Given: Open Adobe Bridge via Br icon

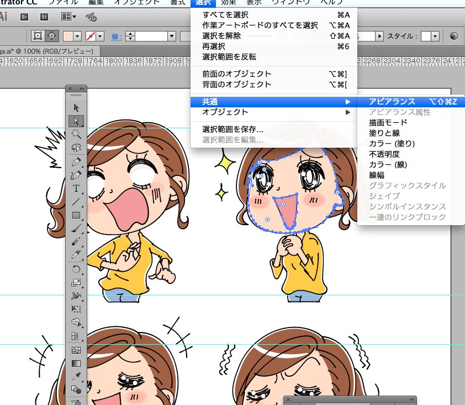Looking at the screenshot, I should [24, 17].
